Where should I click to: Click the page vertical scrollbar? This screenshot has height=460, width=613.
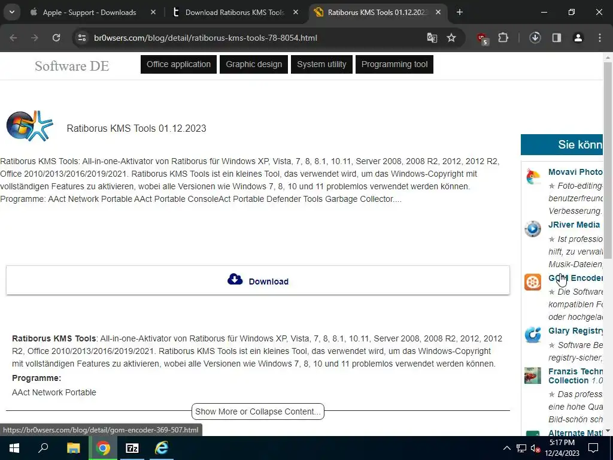click(x=608, y=161)
